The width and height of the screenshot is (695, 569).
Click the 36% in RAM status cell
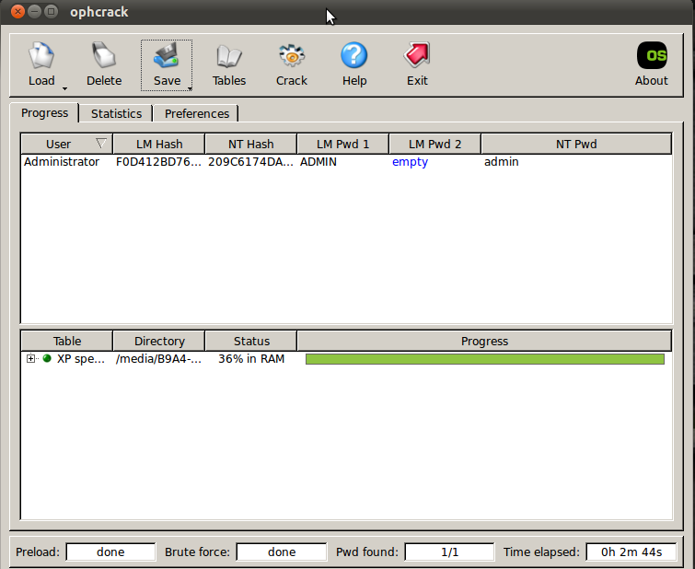(x=251, y=359)
